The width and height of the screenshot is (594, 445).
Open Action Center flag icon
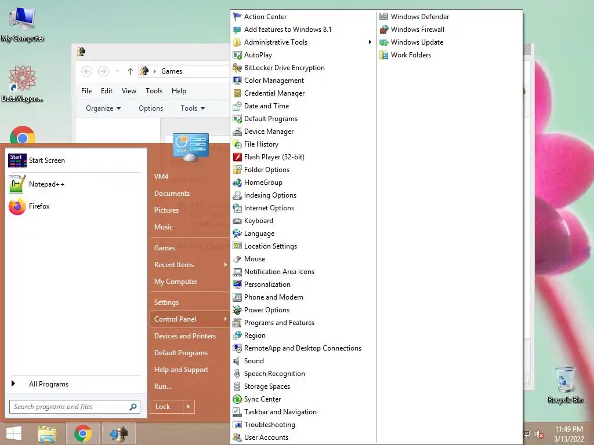237,17
